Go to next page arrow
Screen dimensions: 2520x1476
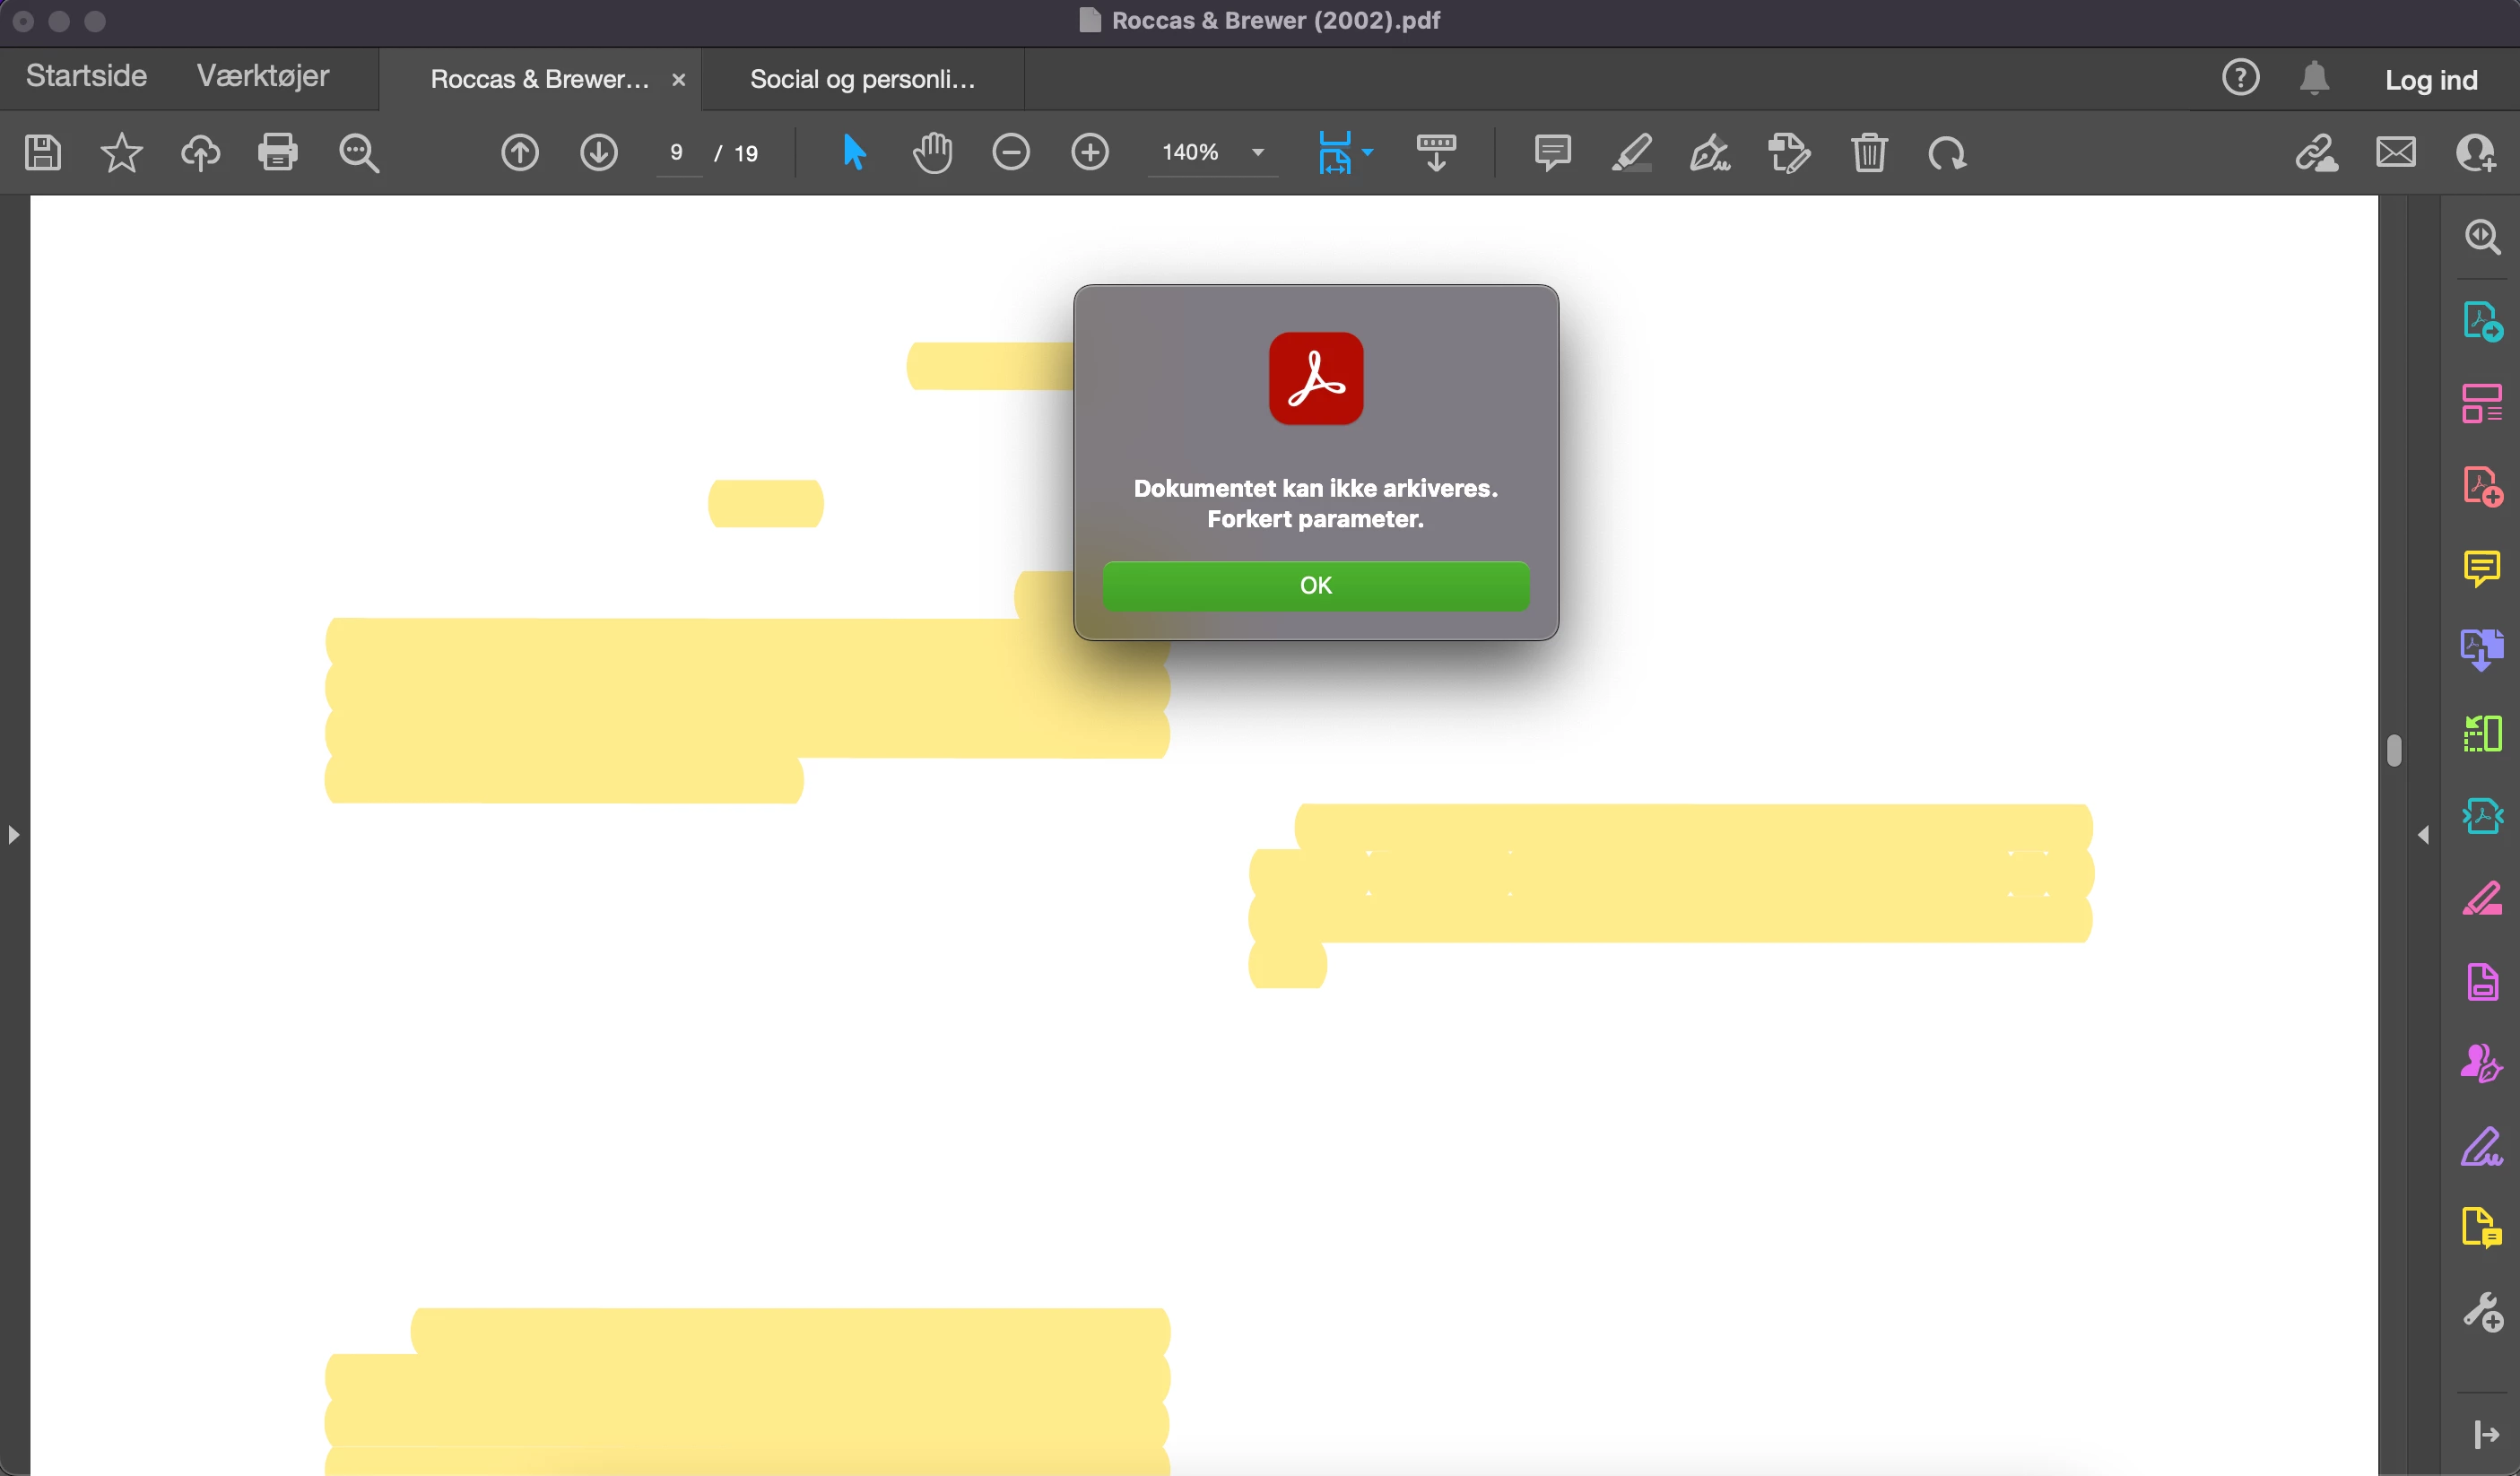pyautogui.click(x=598, y=153)
